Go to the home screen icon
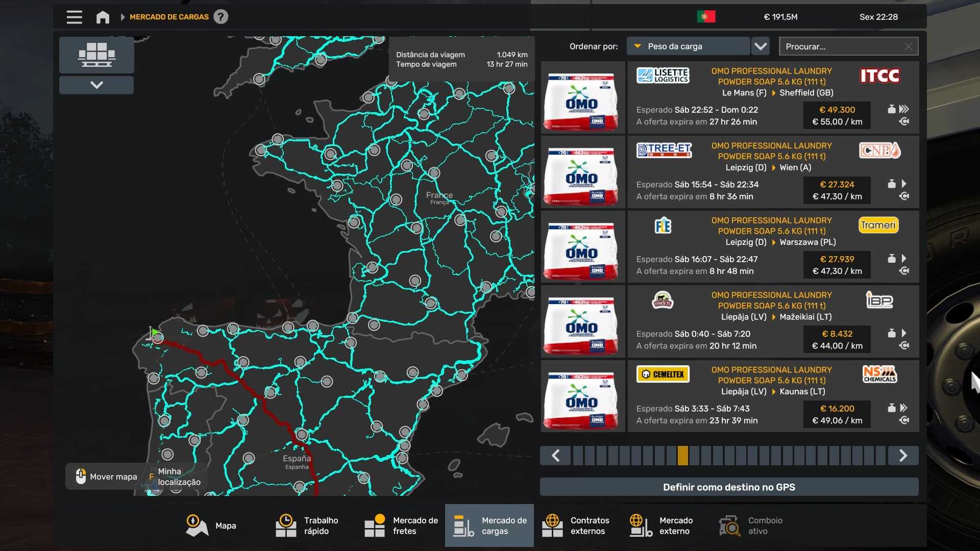Screen dimensions: 980x551 [x=103, y=17]
